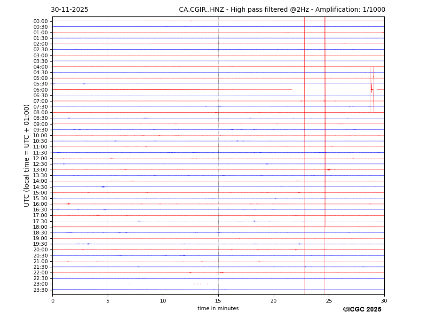This screenshot has height=327, width=436.
Task: Click the ©ICGC 2025 copyright text
Action: pyautogui.click(x=362, y=310)
